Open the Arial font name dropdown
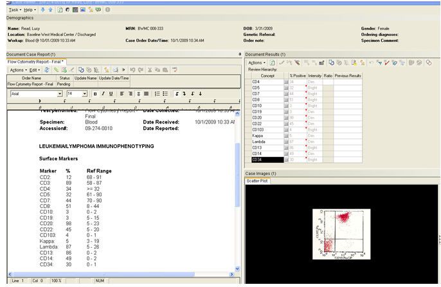The width and height of the screenshot is (441, 287). tap(60, 94)
